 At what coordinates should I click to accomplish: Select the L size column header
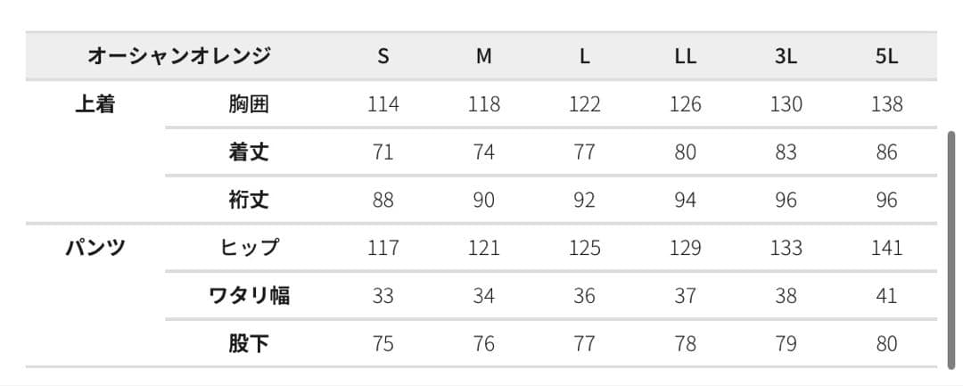pyautogui.click(x=584, y=56)
